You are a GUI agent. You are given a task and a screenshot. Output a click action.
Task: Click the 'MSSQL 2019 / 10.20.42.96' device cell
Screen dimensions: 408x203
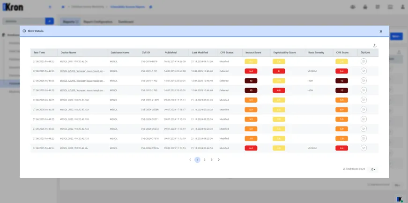pyautogui.click(x=74, y=148)
